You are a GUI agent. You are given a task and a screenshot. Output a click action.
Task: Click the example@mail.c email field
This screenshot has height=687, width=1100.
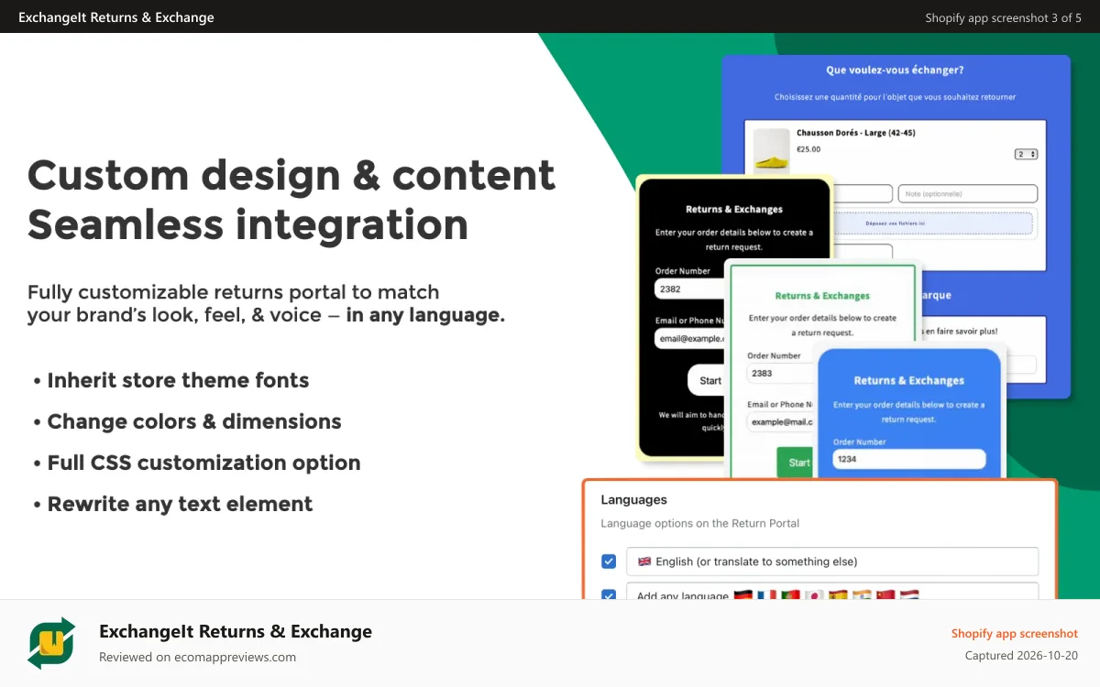(782, 422)
